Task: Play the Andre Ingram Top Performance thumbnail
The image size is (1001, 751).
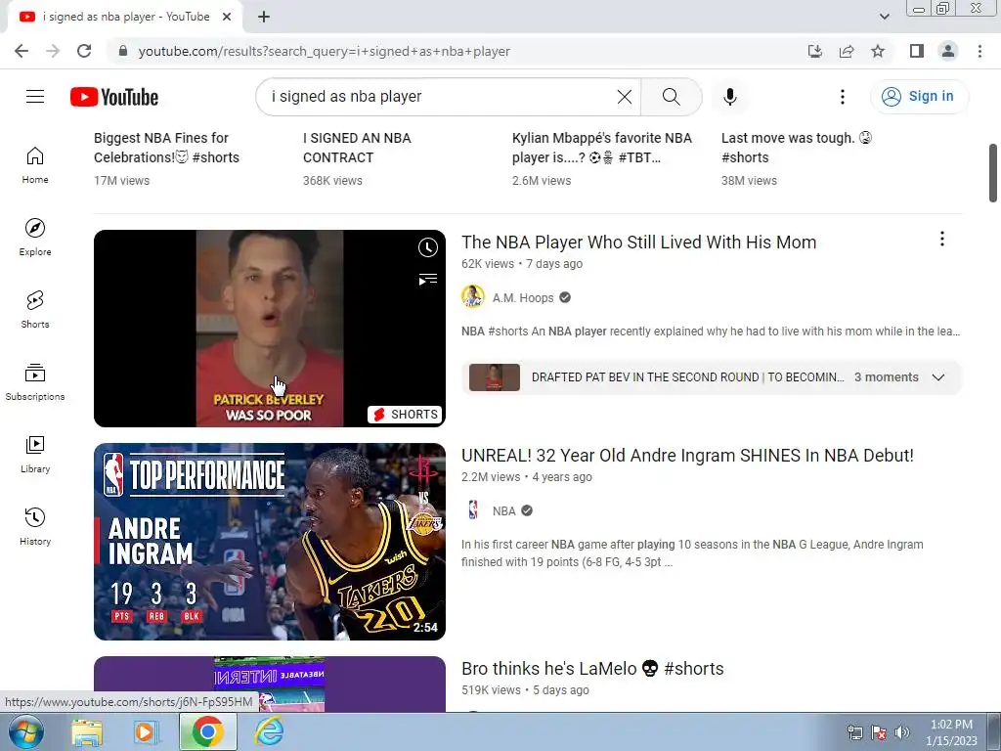Action: 270,542
